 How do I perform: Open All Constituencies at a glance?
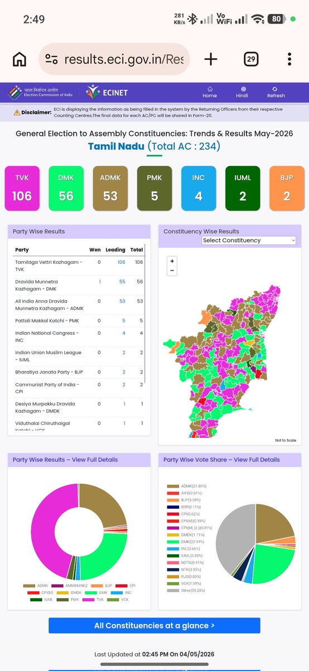[154, 625]
